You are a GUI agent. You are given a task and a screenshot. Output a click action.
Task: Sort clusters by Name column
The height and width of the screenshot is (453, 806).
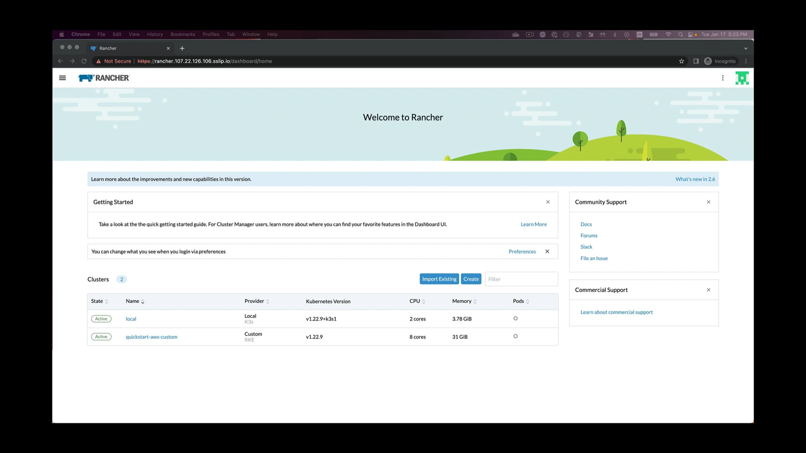135,301
